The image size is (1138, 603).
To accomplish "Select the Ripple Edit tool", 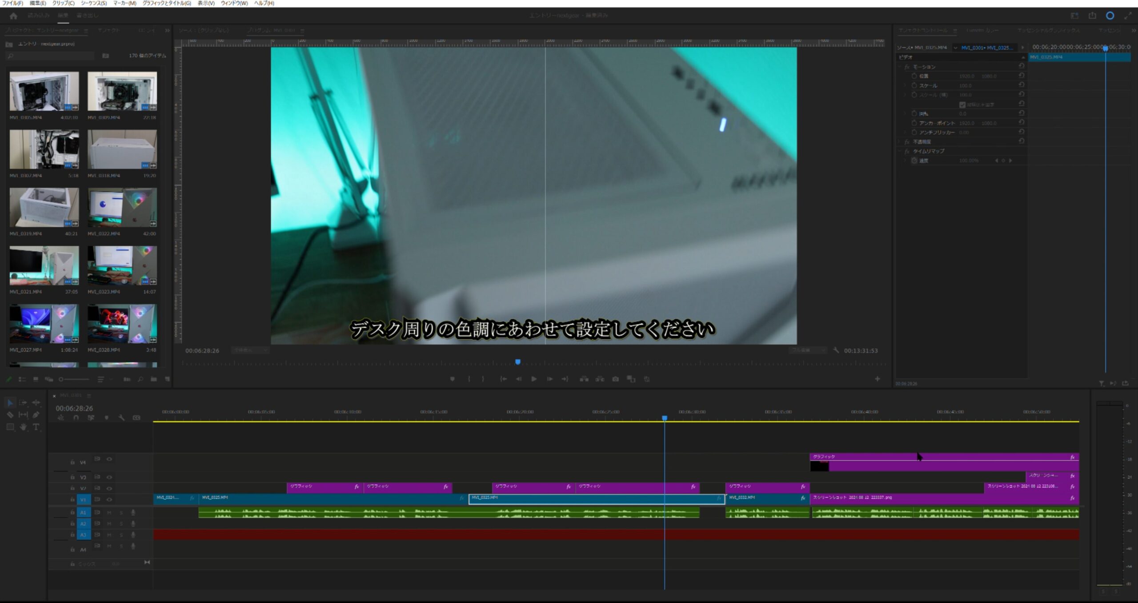I will (36, 402).
